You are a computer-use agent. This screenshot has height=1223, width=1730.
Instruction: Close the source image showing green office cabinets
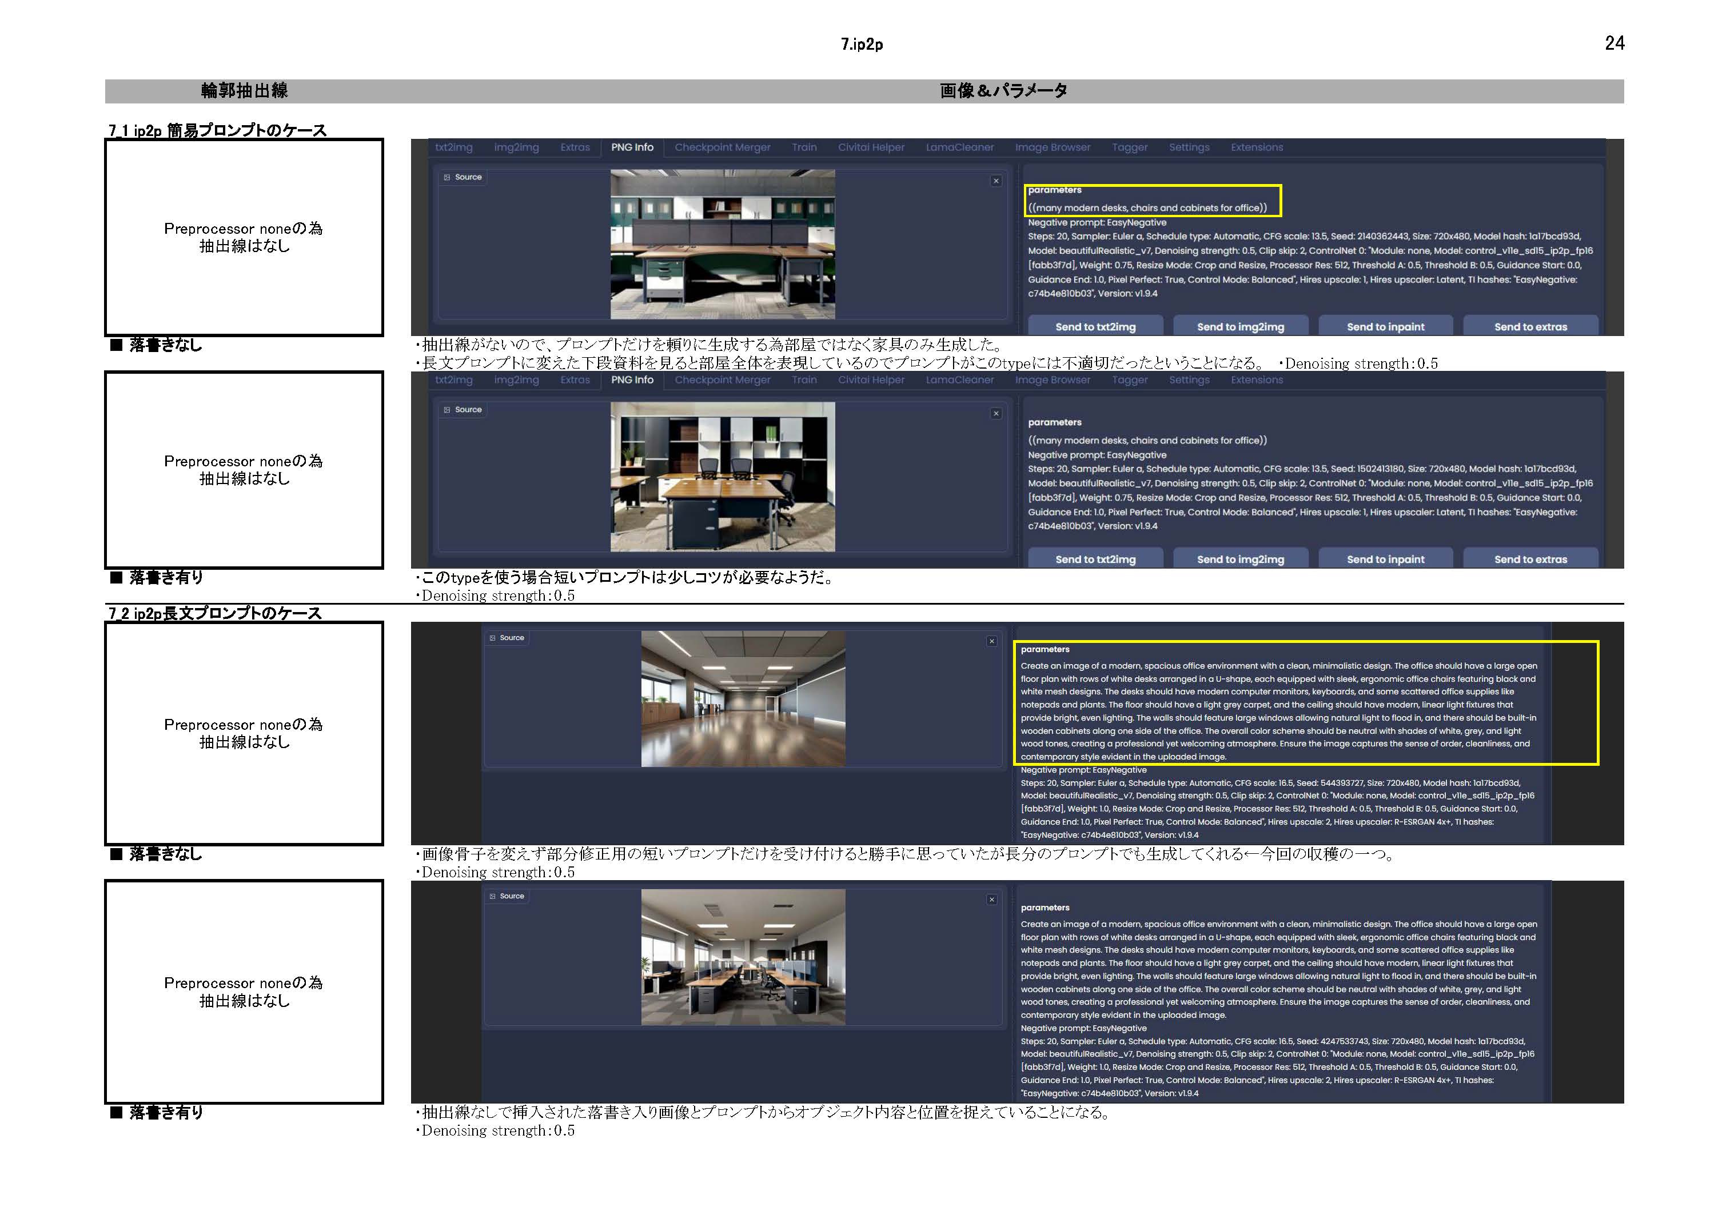996,181
